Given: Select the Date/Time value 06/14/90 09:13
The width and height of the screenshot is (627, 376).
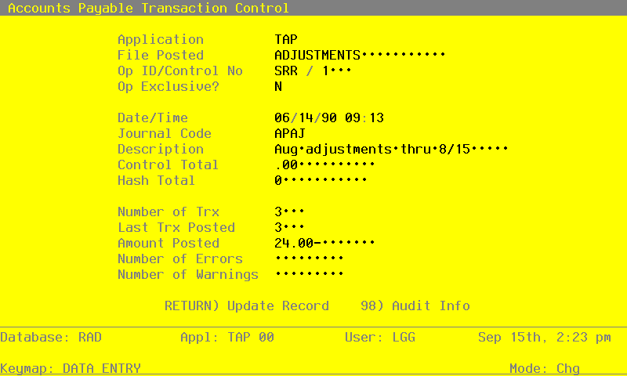Looking at the screenshot, I should point(329,117).
